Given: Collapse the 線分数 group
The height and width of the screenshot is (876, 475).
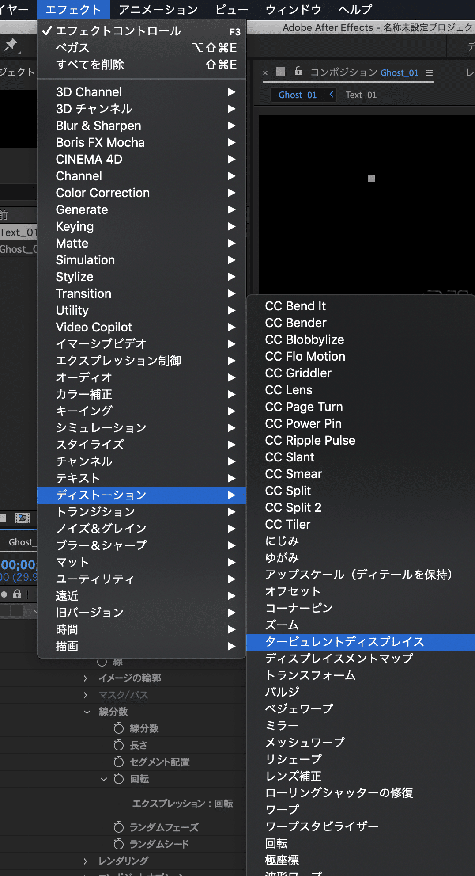Looking at the screenshot, I should point(87,712).
